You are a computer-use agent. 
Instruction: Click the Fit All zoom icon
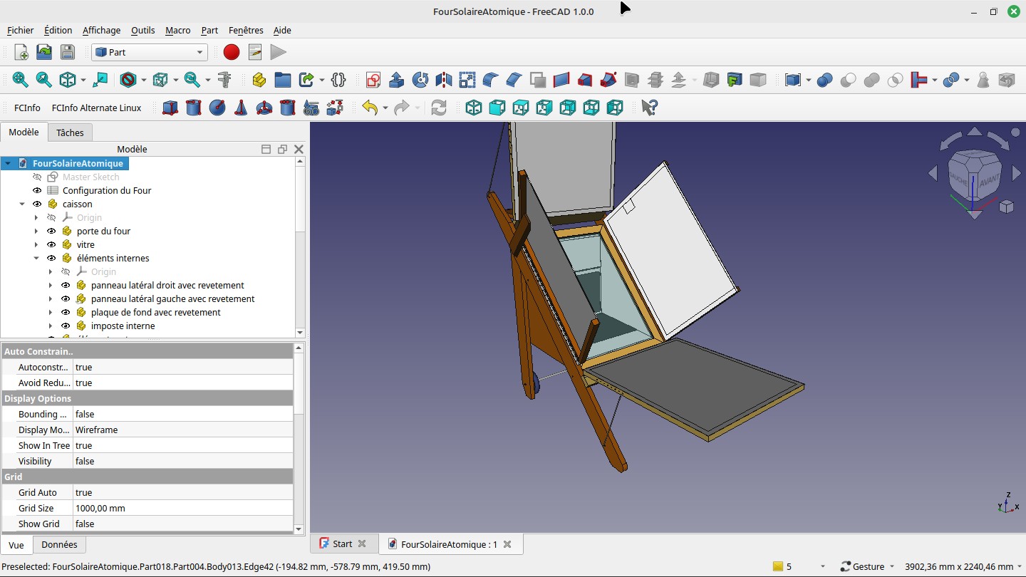coord(20,80)
